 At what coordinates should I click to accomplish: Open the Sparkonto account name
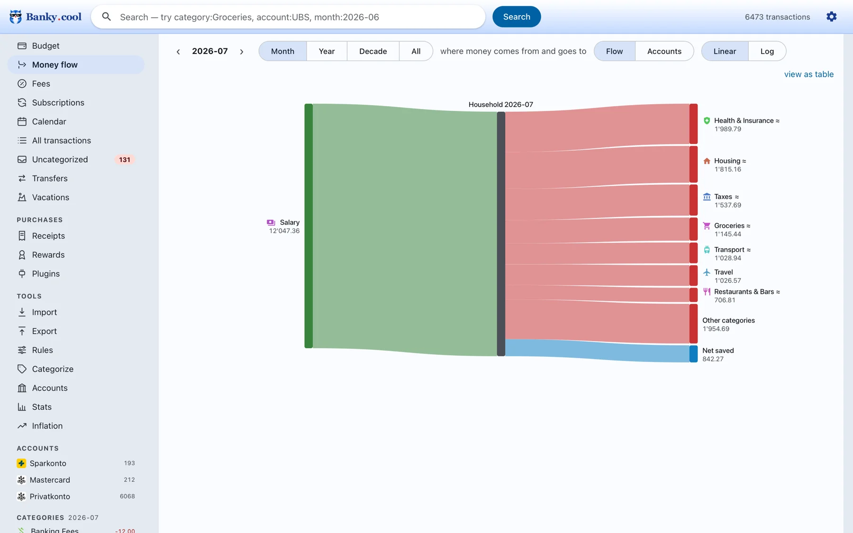tap(48, 463)
